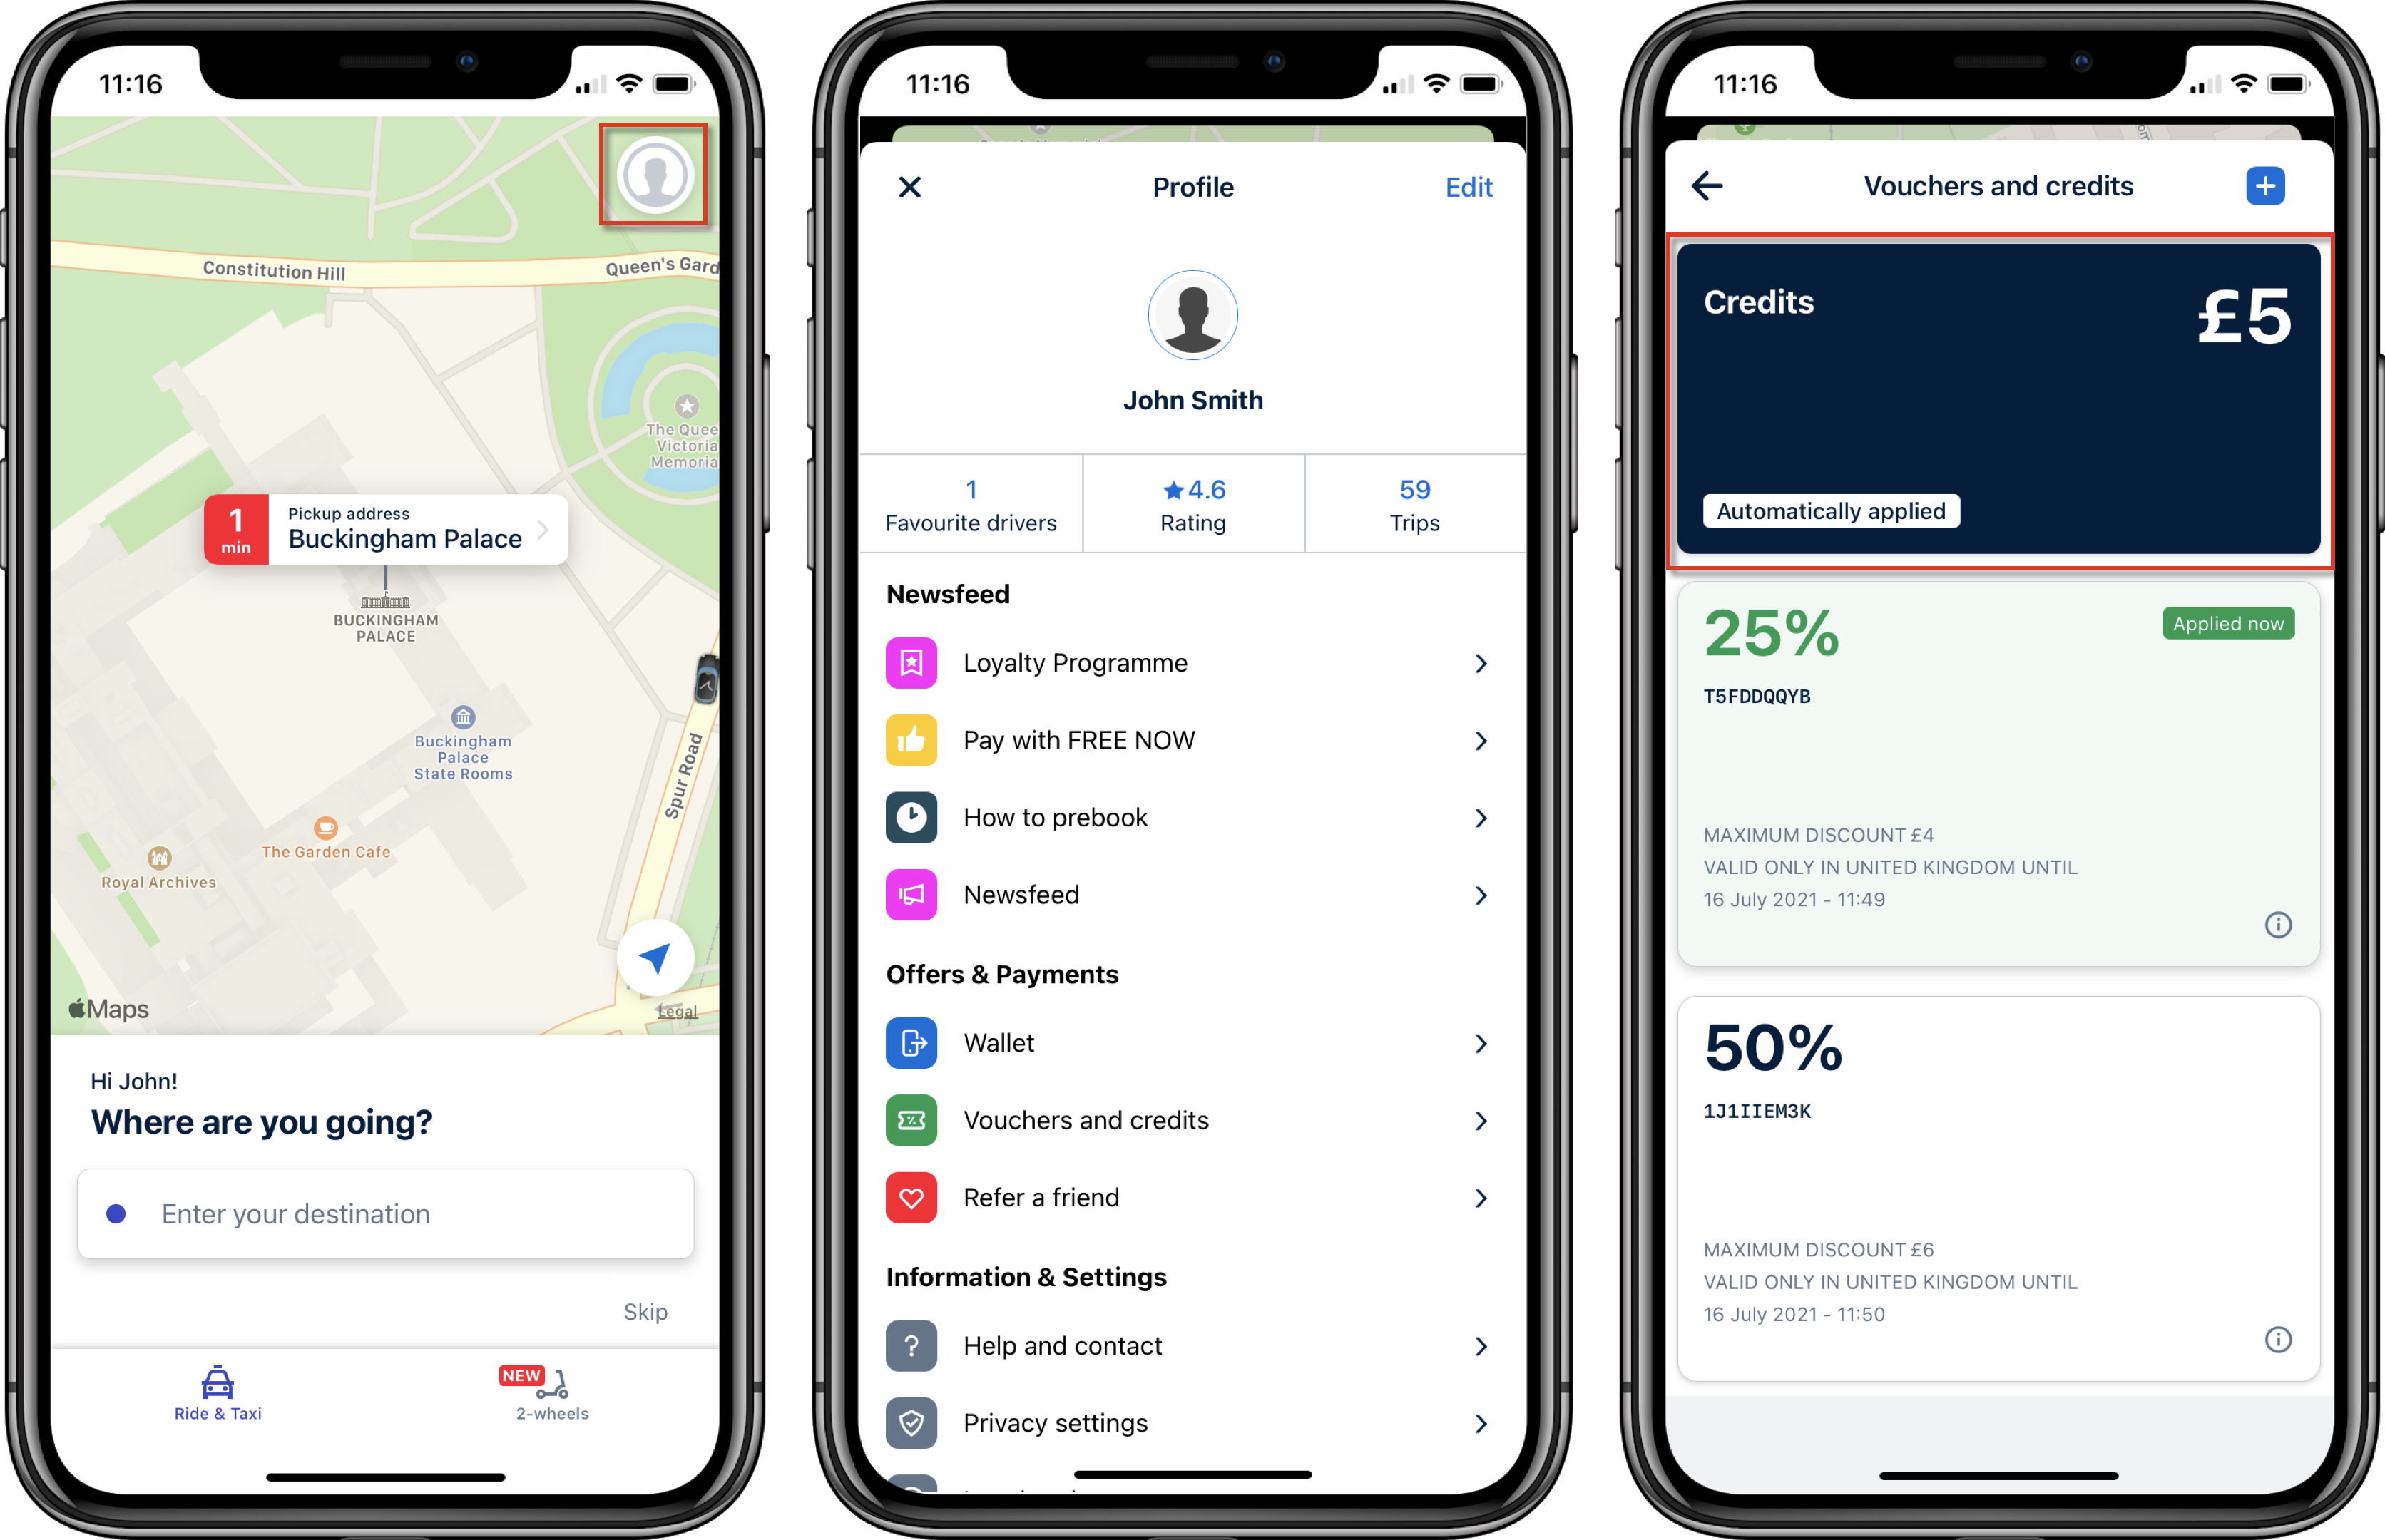Tap the How to prebook icon

tap(916, 813)
